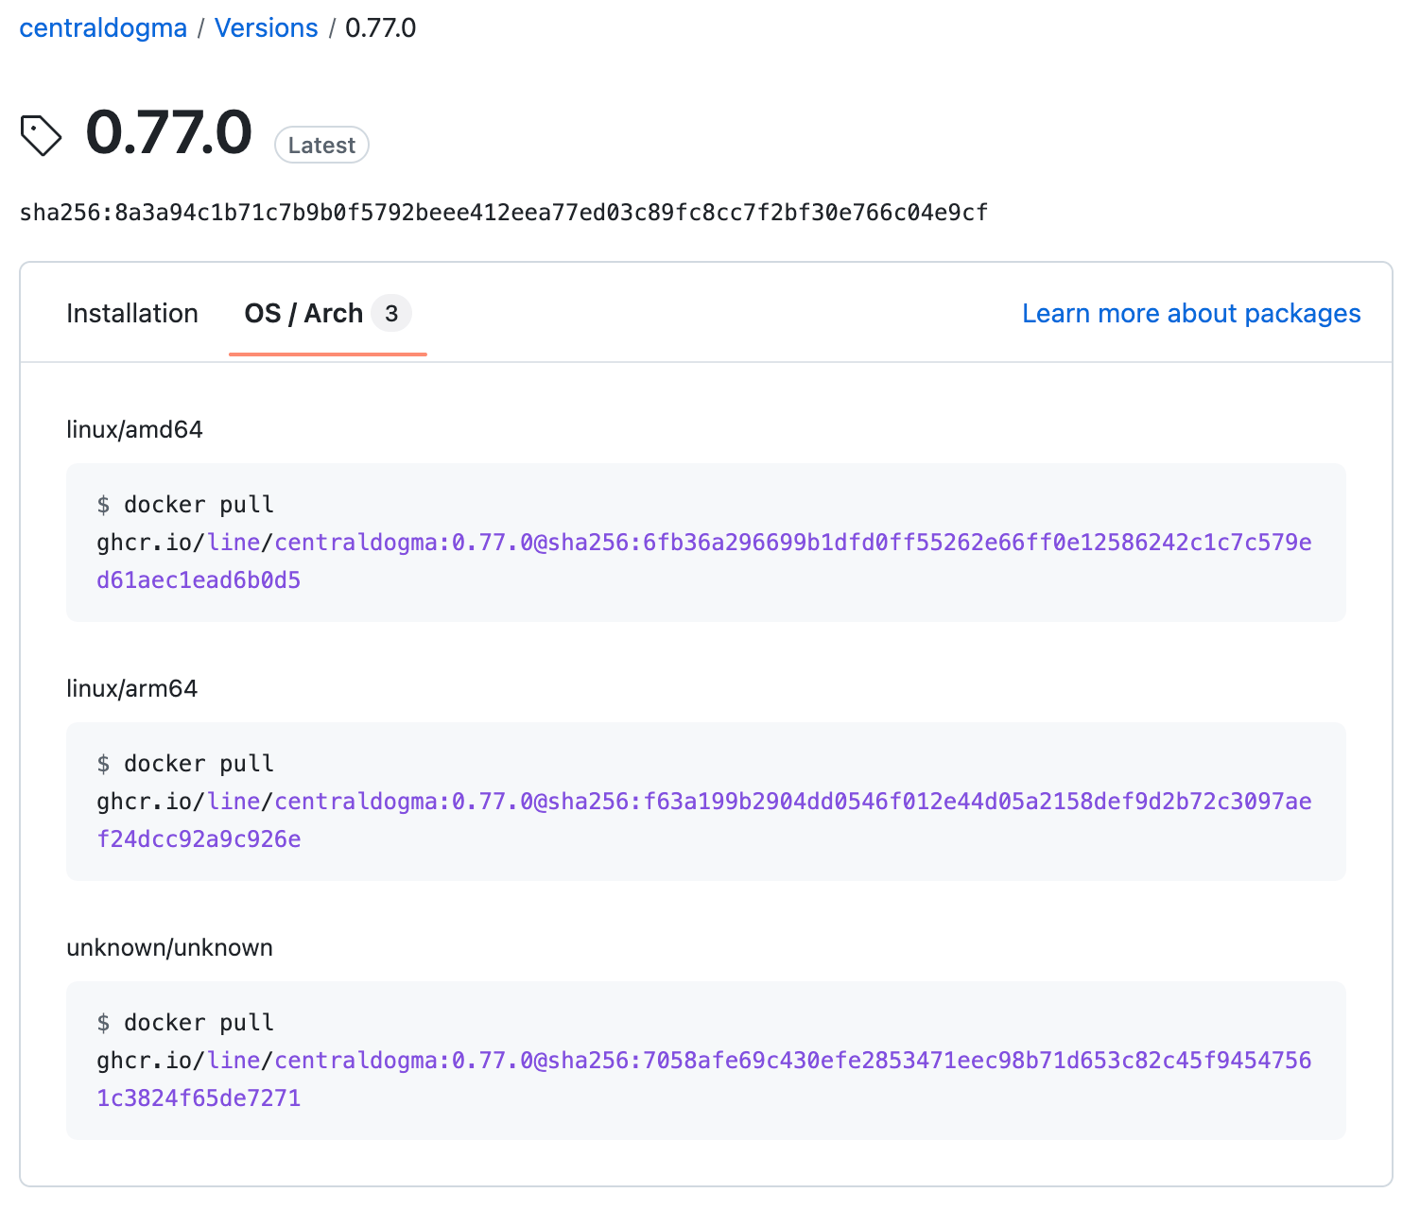Click the tag icon beside 0.77.0
This screenshot has width=1420, height=1210.
pyautogui.click(x=42, y=135)
